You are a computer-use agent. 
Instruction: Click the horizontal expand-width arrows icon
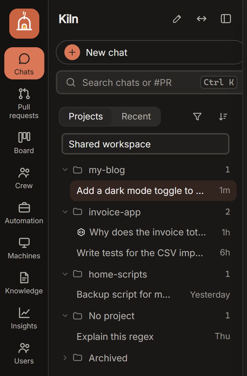click(201, 19)
